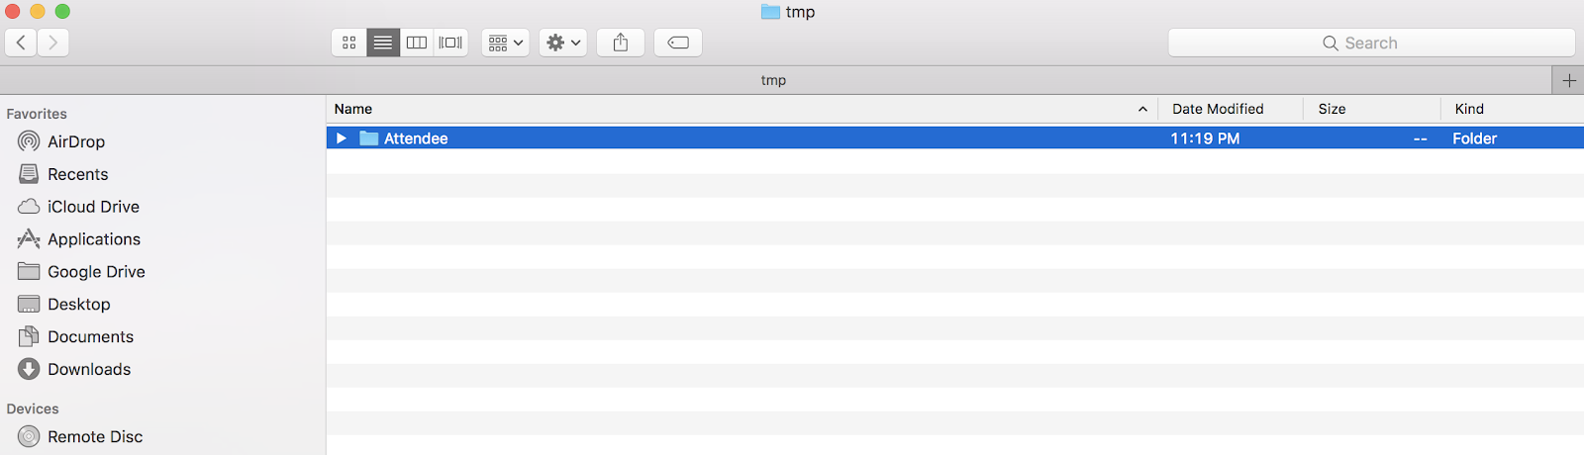Viewport: 1584px width, 455px height.
Task: Click the Applications sidebar icon
Action: 29,238
